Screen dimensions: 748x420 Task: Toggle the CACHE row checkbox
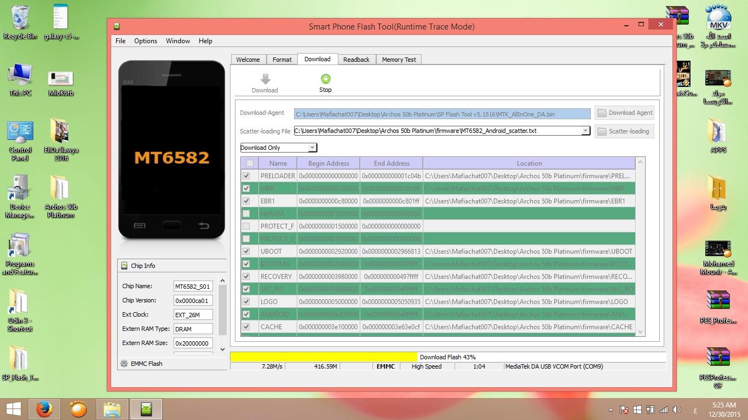(x=246, y=326)
